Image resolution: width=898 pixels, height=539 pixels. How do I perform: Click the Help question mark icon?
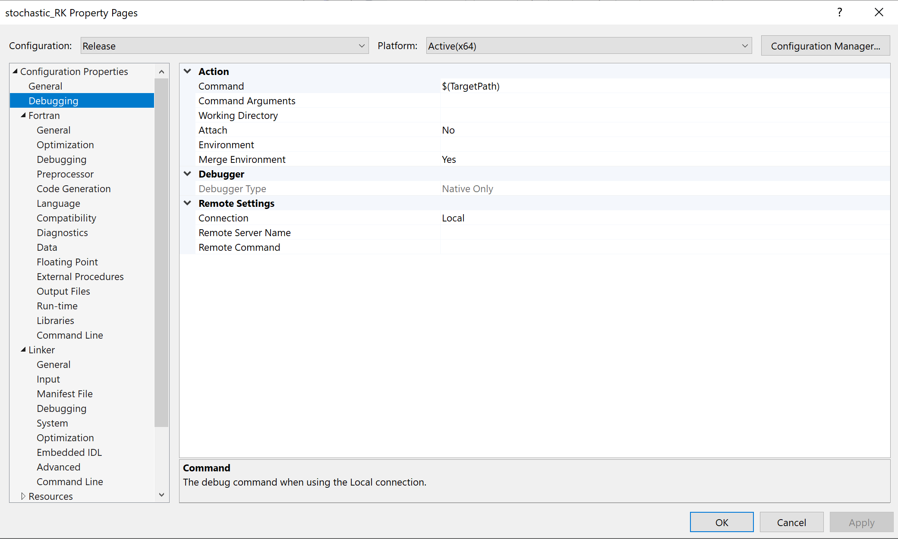coord(839,12)
